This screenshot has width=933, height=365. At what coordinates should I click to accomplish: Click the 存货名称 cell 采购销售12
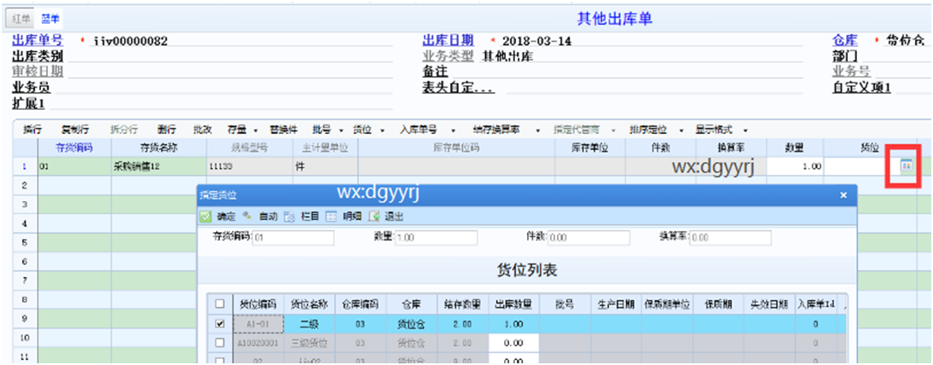159,166
